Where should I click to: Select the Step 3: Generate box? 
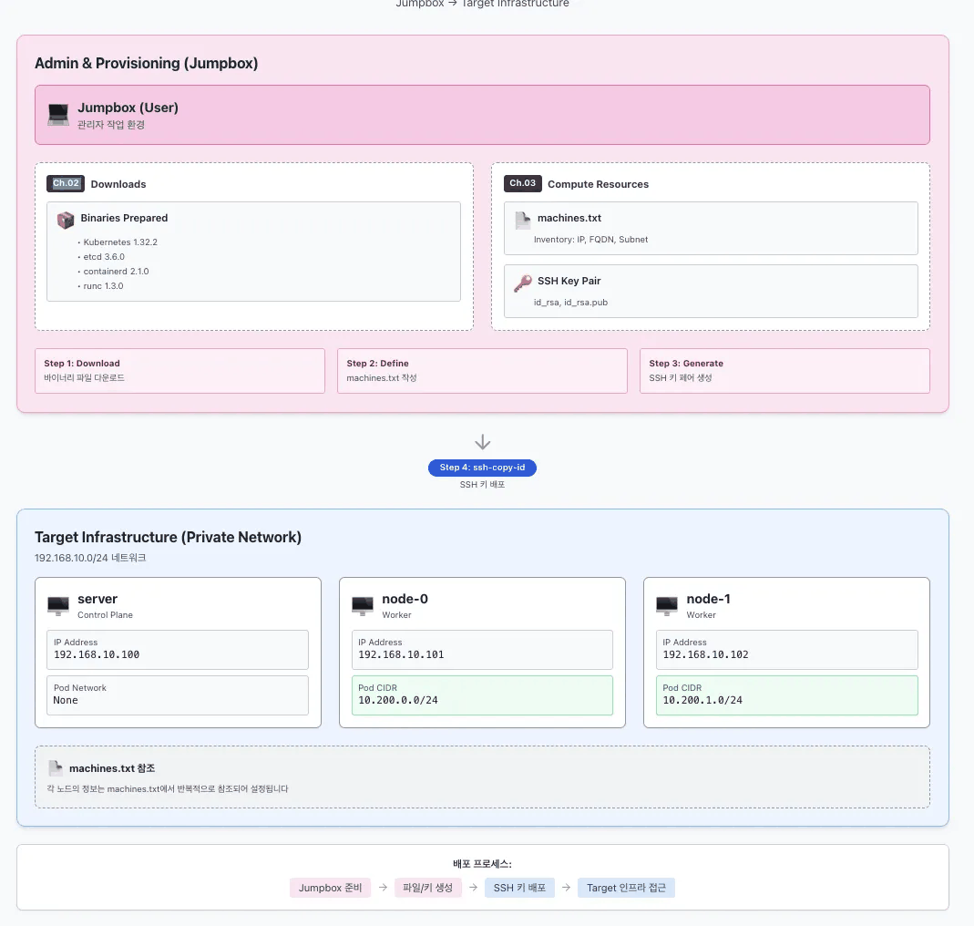tap(784, 371)
